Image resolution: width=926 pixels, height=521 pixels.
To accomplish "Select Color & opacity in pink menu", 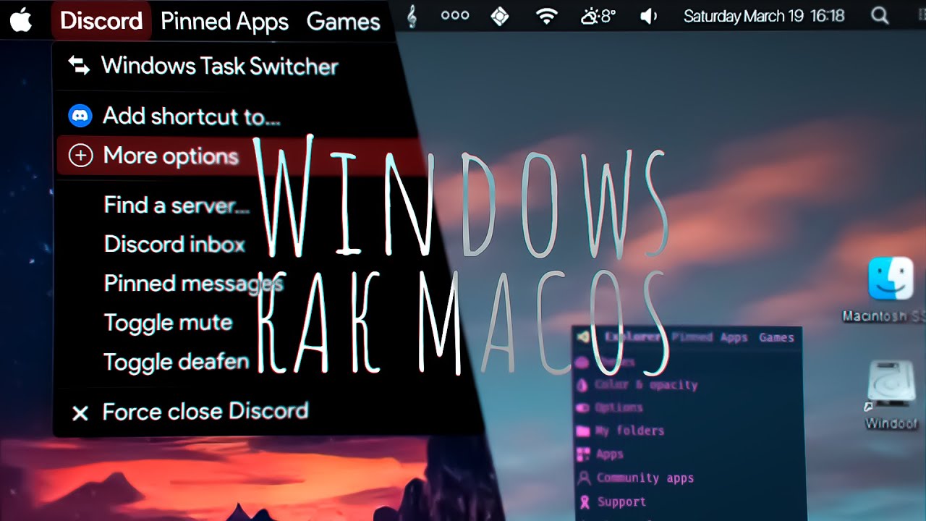I will coord(646,385).
